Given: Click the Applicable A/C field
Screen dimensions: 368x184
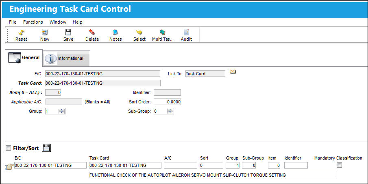Looking at the screenshot, I should click(x=63, y=102).
